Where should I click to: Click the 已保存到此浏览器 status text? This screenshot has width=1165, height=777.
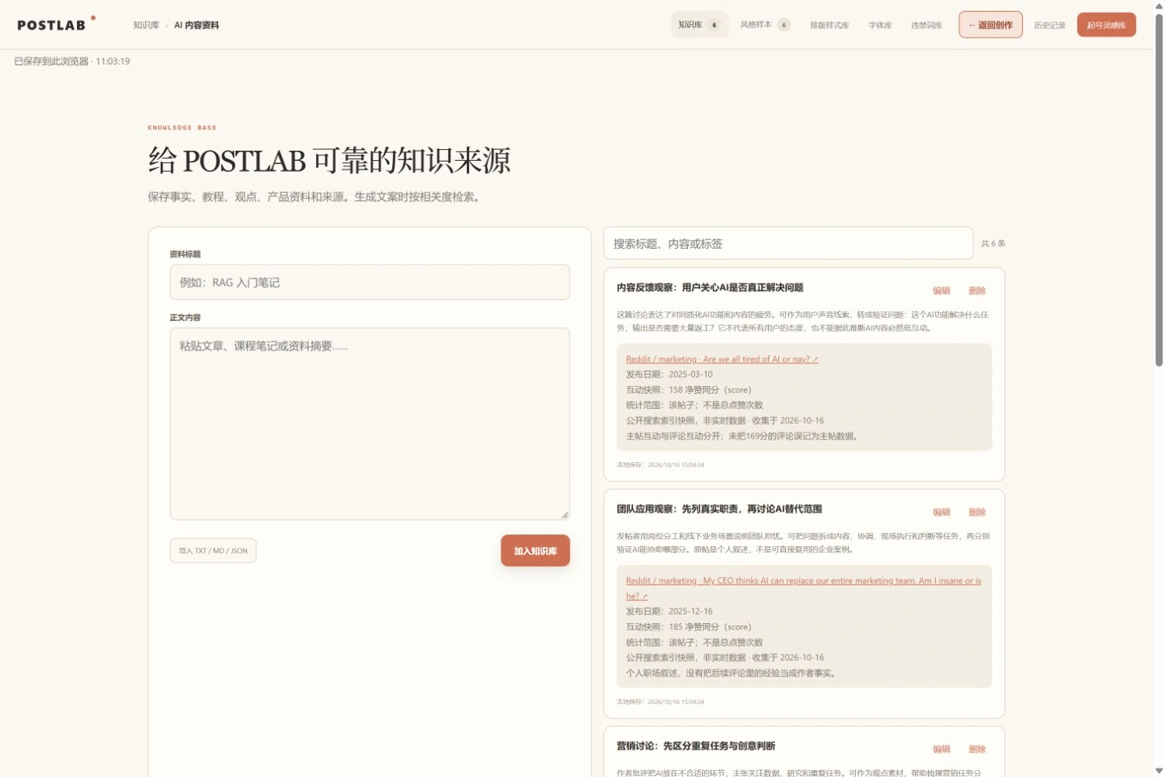coord(72,61)
